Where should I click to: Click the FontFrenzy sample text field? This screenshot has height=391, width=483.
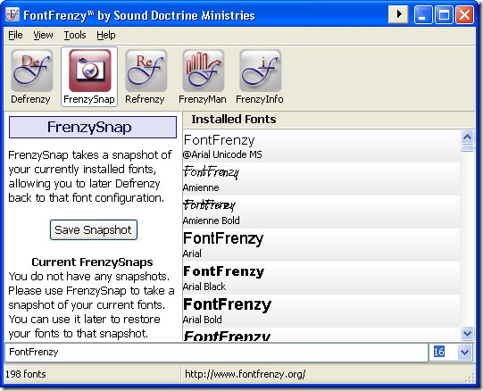coord(216,352)
